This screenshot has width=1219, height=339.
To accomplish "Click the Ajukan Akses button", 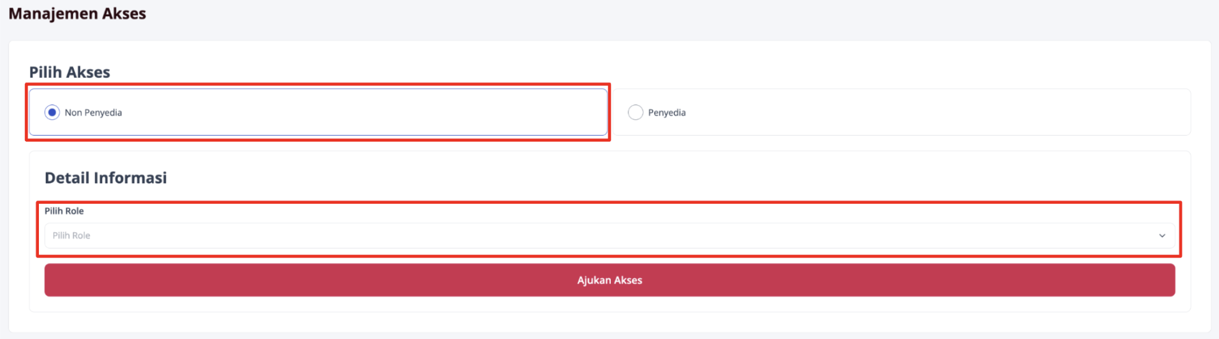I will [609, 280].
